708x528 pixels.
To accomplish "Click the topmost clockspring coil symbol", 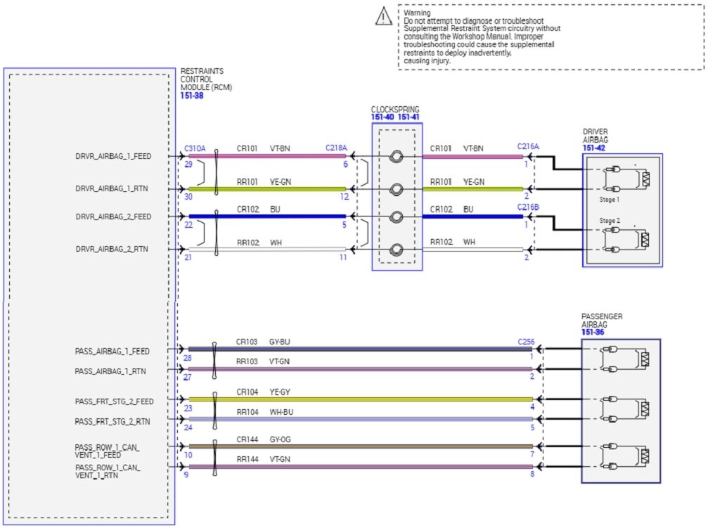I will 397,156.
